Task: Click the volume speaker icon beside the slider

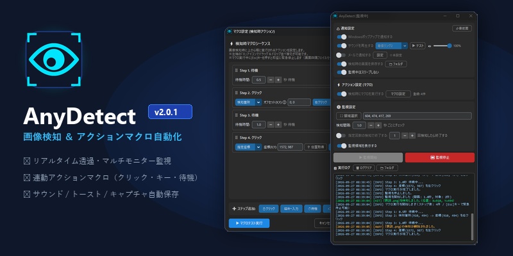Action: coord(430,46)
